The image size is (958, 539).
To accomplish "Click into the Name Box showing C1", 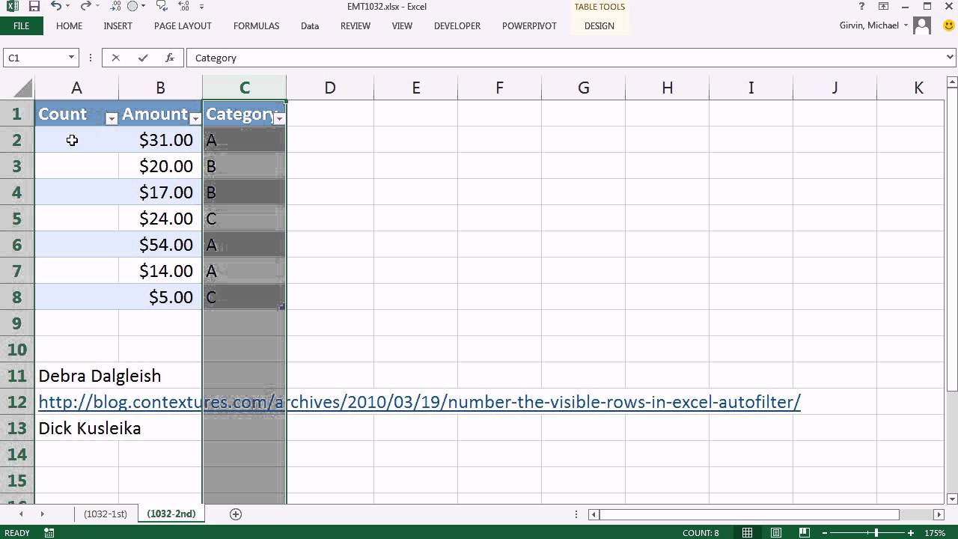I will pos(35,58).
